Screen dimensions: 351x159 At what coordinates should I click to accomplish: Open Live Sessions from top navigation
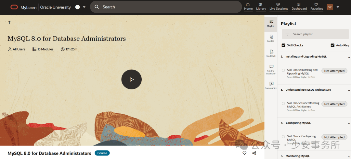click(279, 7)
